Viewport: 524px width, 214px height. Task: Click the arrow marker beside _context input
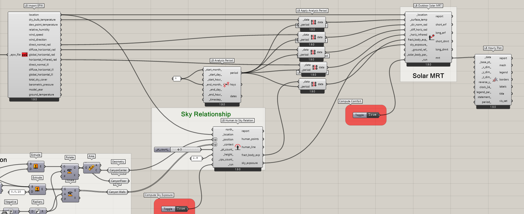(215, 144)
